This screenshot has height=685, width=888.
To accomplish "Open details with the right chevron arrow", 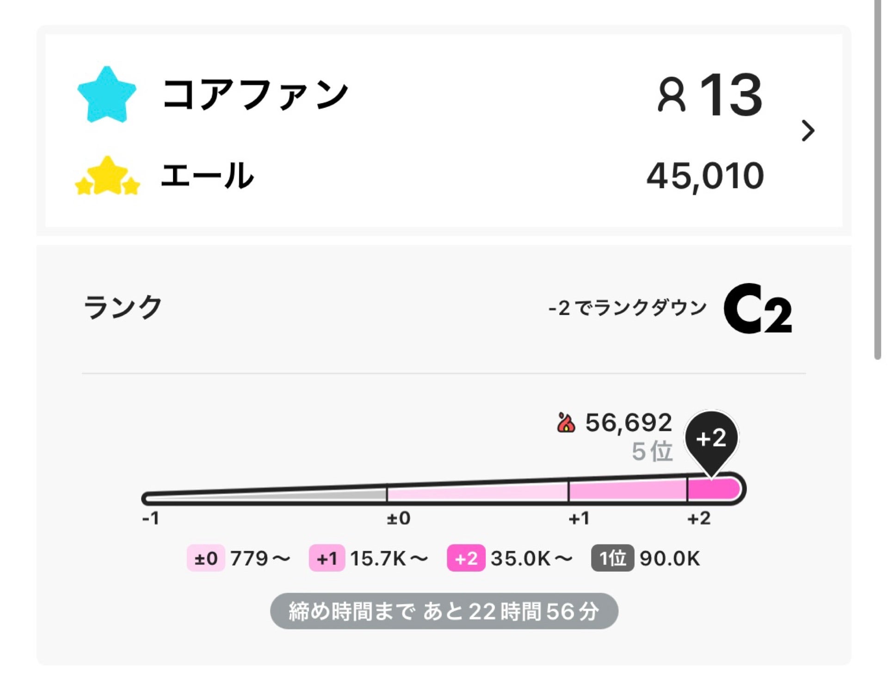I will click(x=808, y=131).
